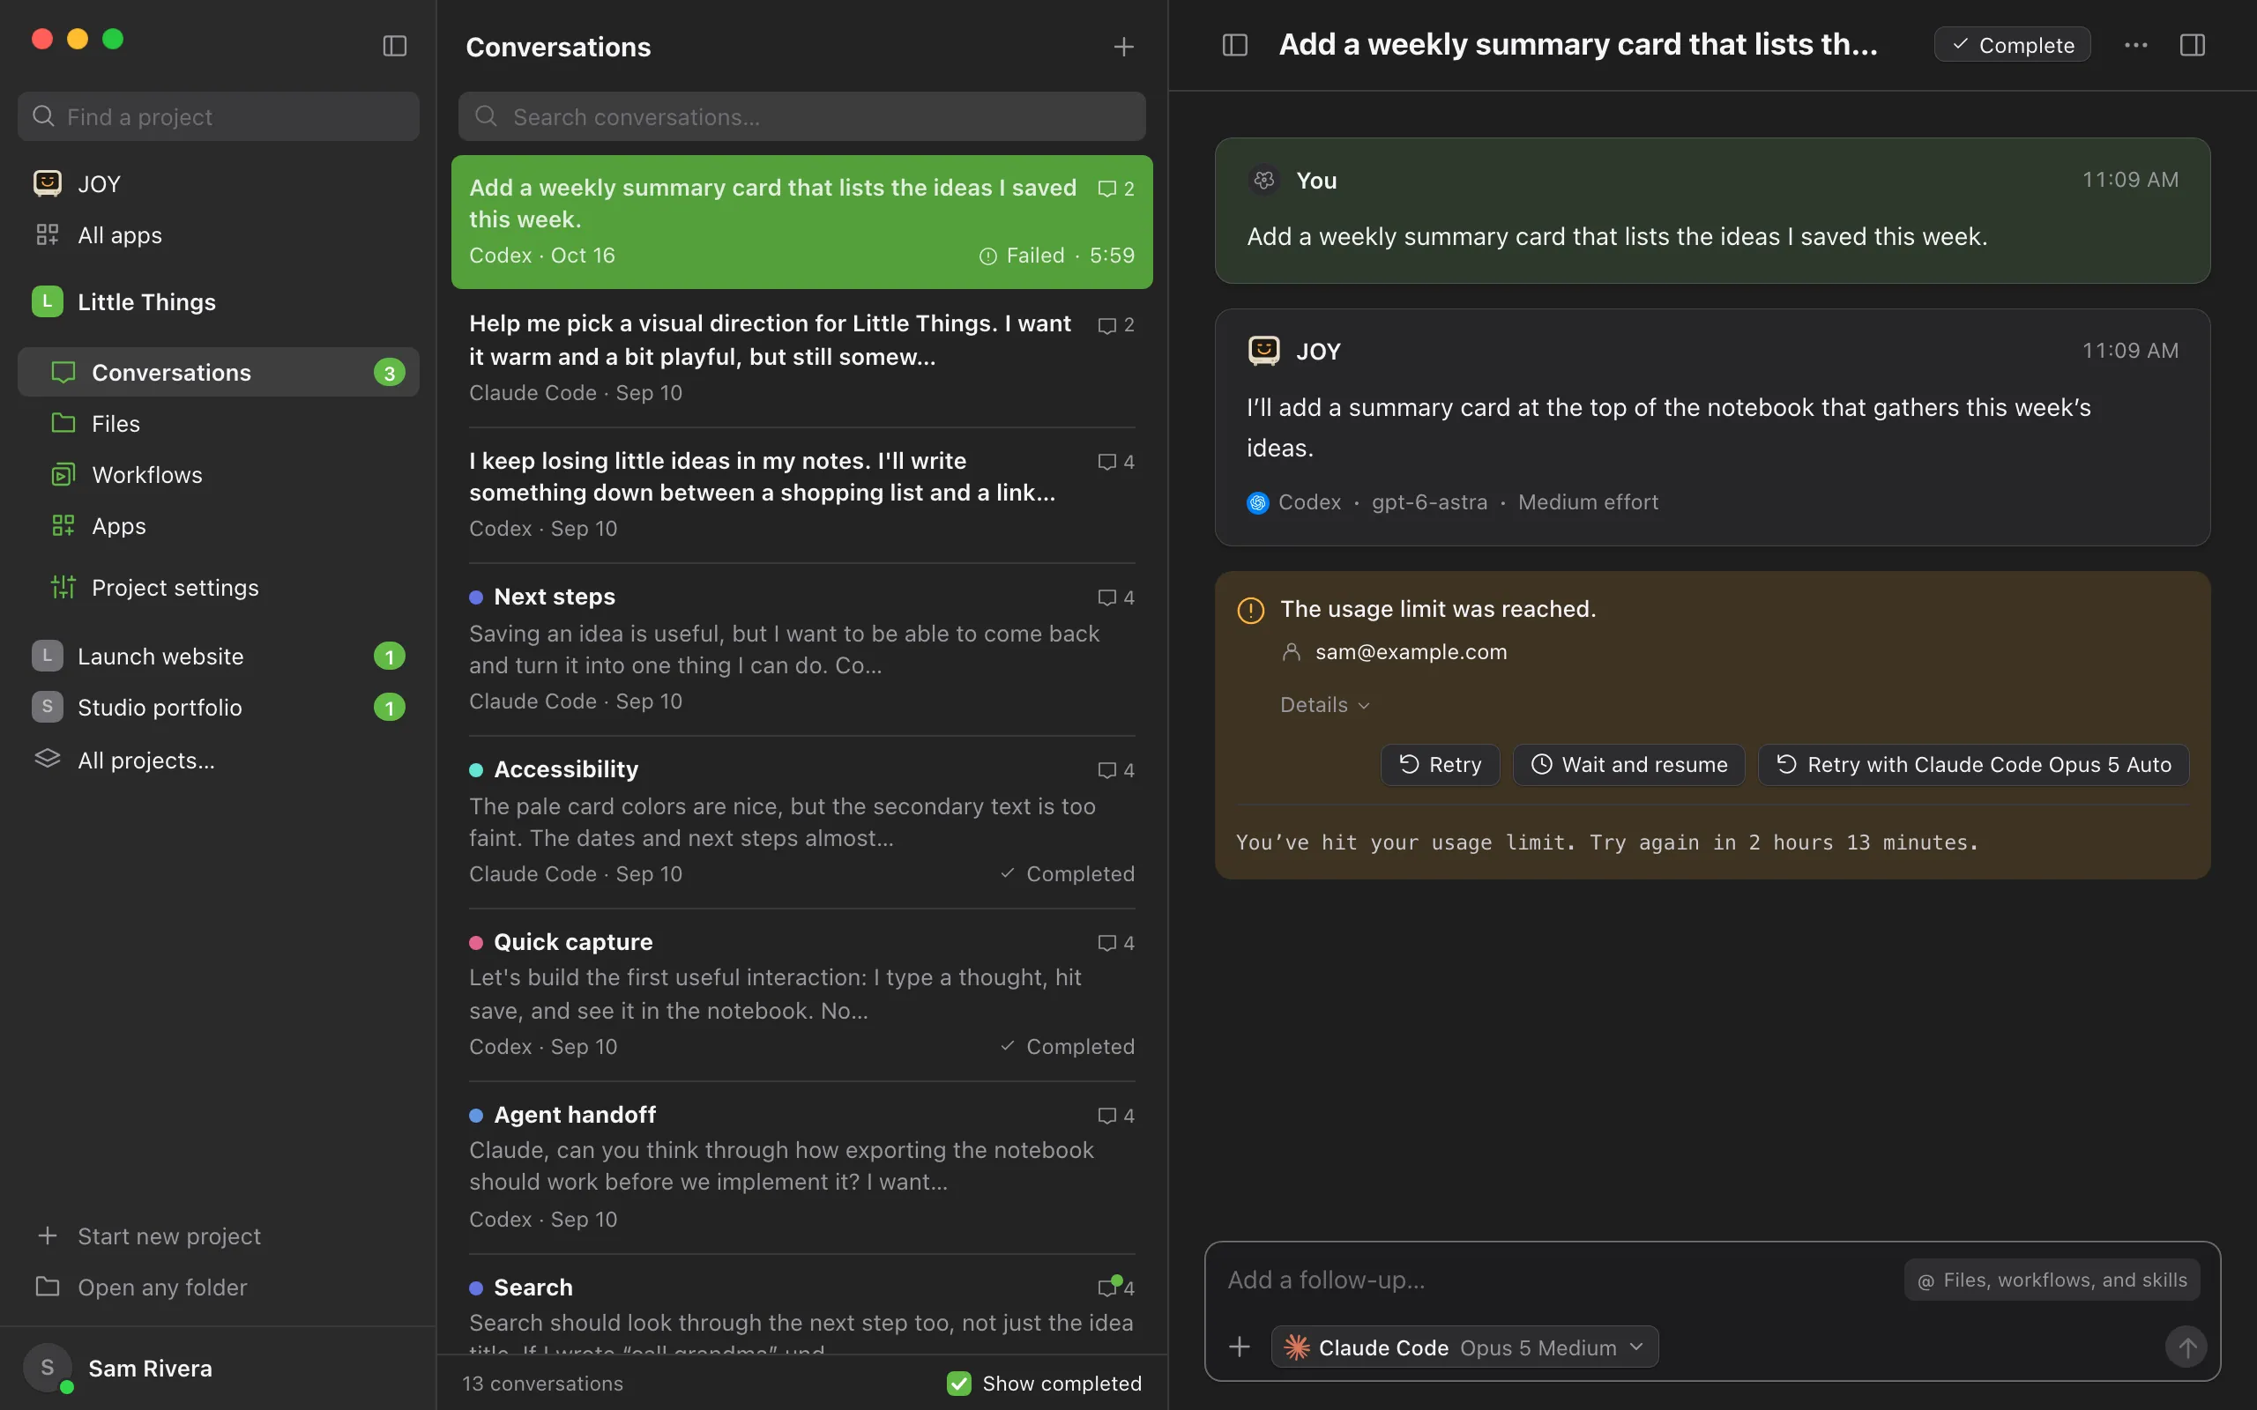Click the warning icon in usage limit notice

1251,610
